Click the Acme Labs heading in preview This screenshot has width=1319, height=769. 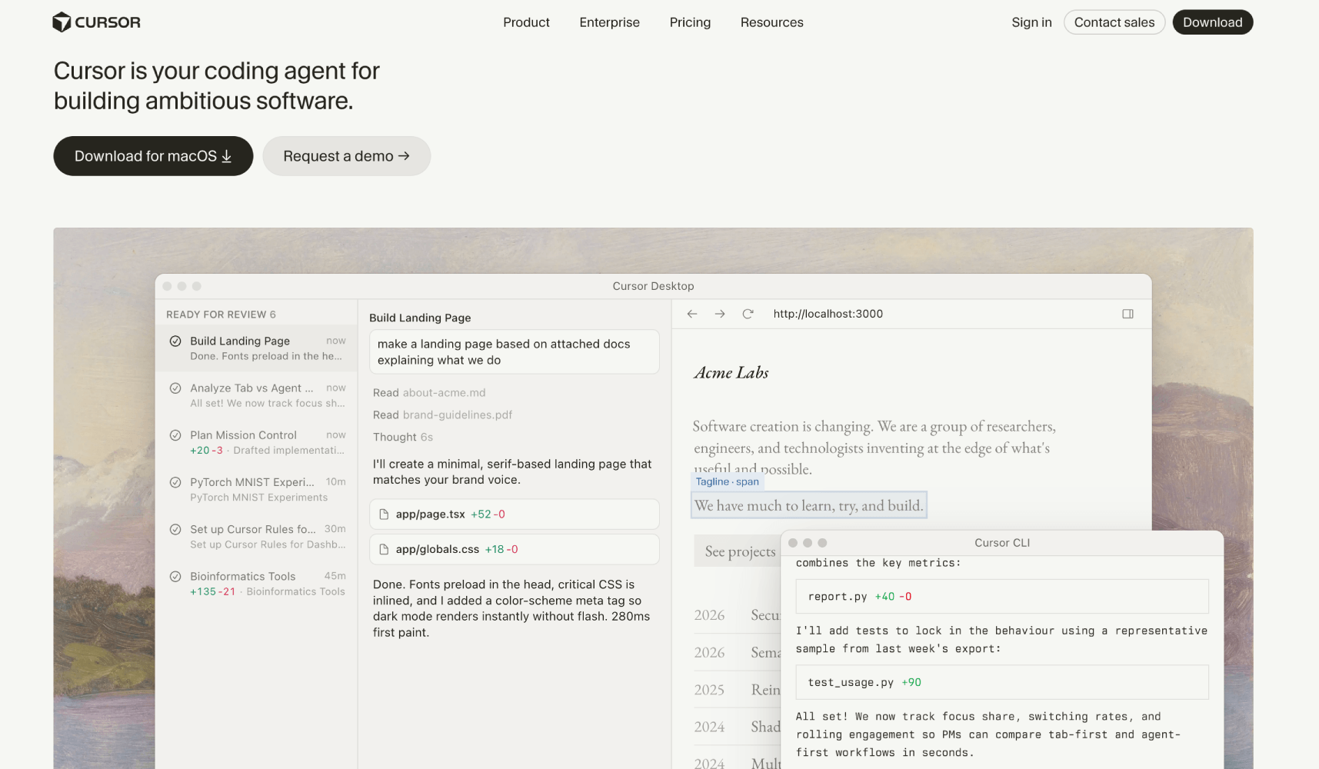tap(731, 373)
